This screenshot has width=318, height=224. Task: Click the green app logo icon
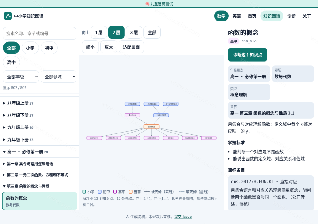click(x=8, y=16)
